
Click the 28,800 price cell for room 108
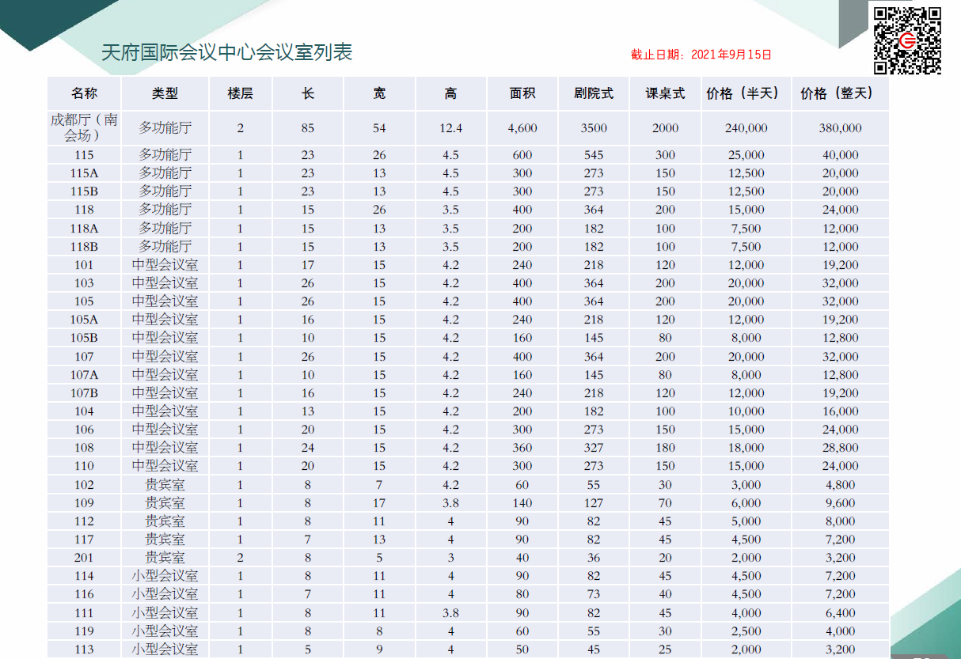click(840, 448)
